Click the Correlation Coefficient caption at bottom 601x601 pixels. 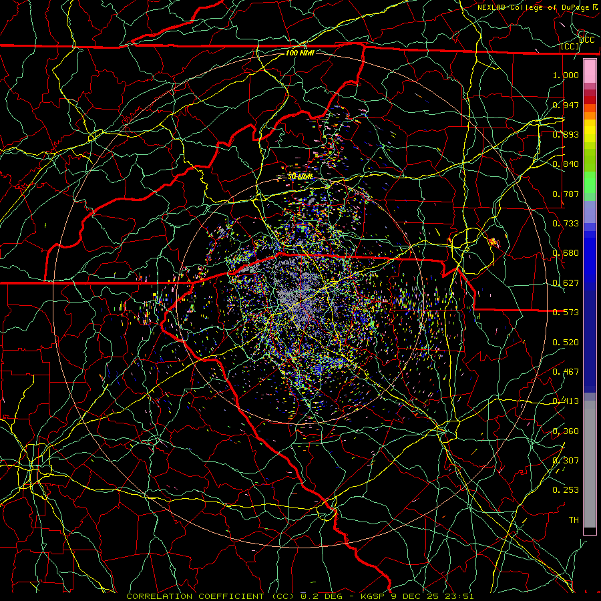[x=300, y=596]
